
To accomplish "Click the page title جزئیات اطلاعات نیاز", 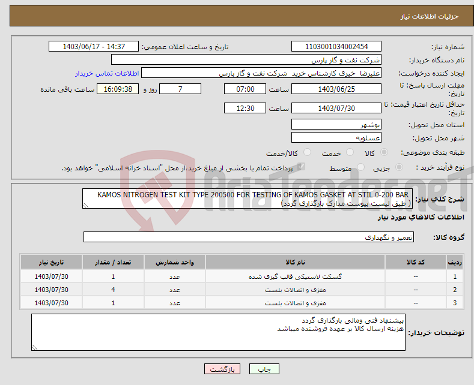I will pos(430,16).
